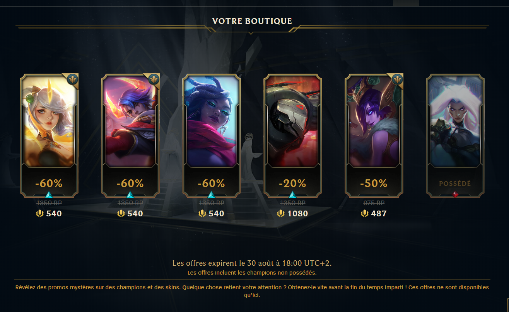Click the 1080 RP discounted price
This screenshot has width=509, height=312.
pos(297,214)
